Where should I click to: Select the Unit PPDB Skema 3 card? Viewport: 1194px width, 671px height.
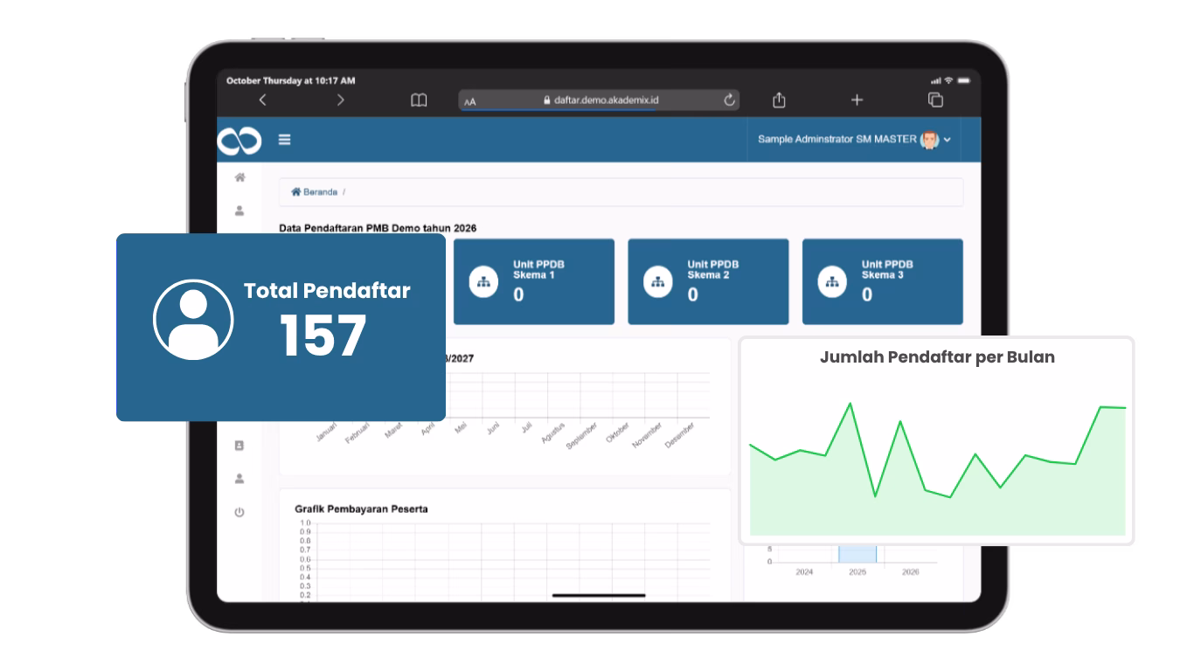[882, 281]
